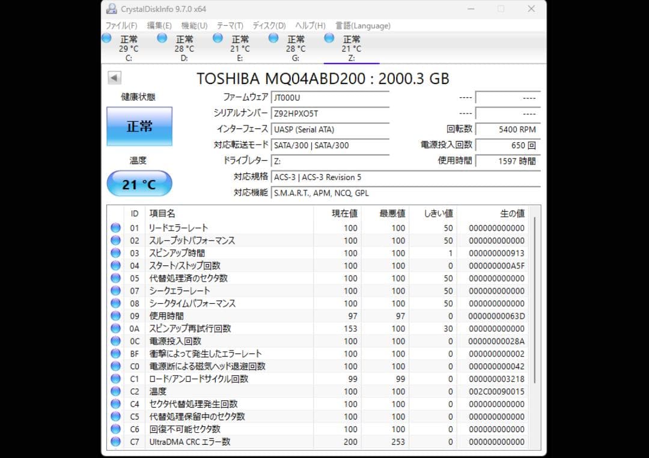Click the 対応機能 field S.M.A.R.T., APM, NCQ, GPL
This screenshot has width=649, height=458.
tap(406, 193)
